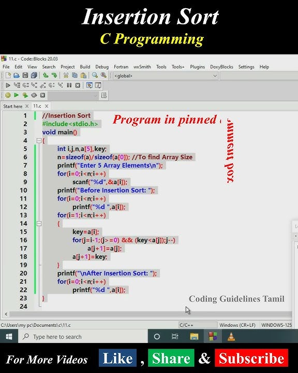Click Windows (CR+LF) in status bar

(237, 325)
